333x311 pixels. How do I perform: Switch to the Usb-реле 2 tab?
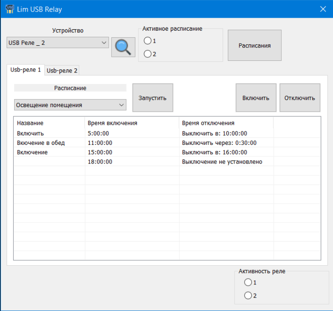pyautogui.click(x=62, y=70)
